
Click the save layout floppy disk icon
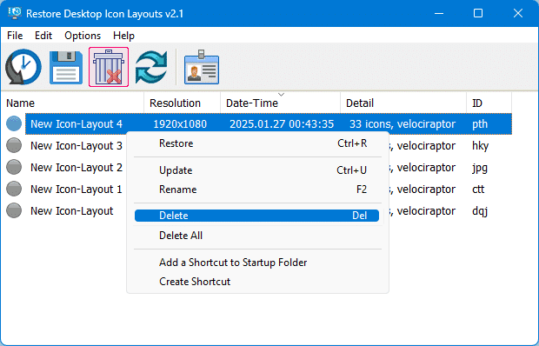(x=66, y=67)
